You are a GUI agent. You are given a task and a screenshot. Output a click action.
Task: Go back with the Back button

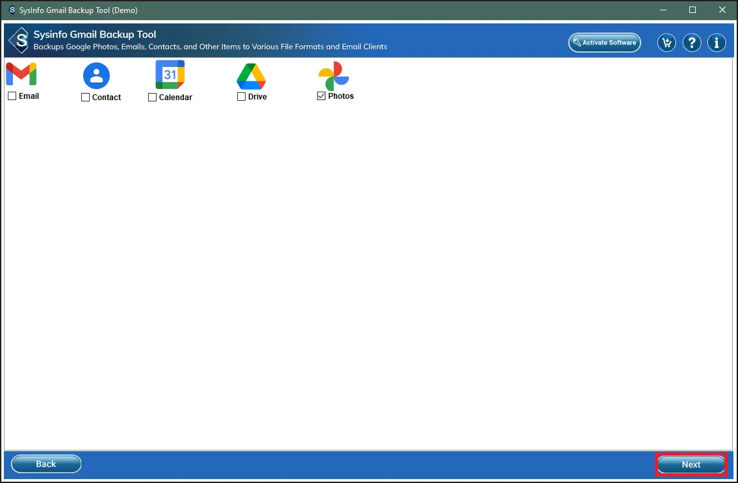46,463
